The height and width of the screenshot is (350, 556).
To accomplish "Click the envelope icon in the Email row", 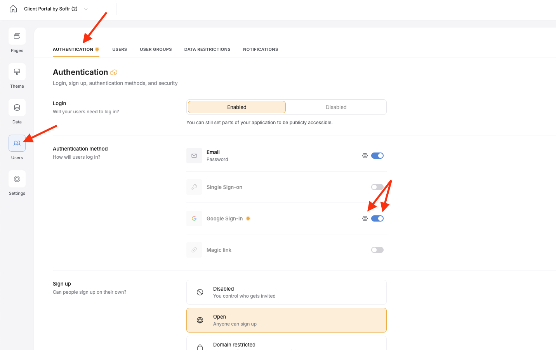I will (194, 155).
